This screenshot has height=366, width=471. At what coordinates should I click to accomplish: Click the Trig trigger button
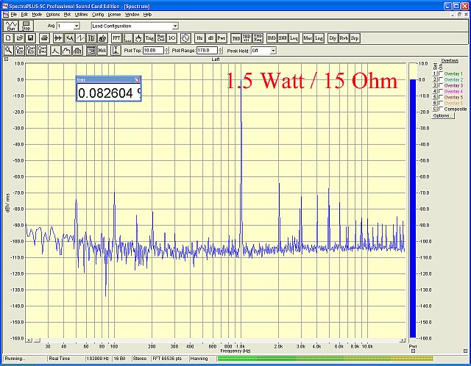click(x=149, y=38)
